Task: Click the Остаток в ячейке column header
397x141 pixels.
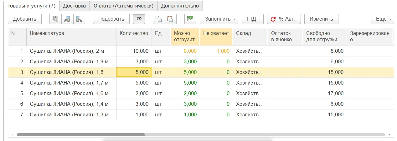Action: [285, 36]
